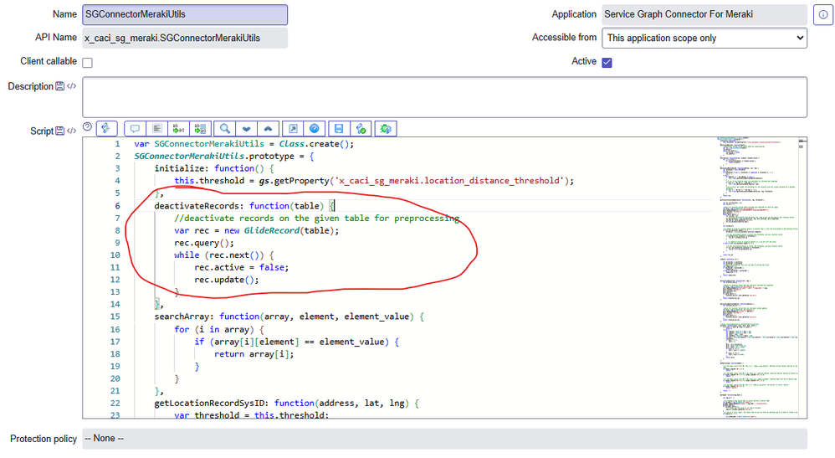Jump to next match with down arrow

(246, 128)
